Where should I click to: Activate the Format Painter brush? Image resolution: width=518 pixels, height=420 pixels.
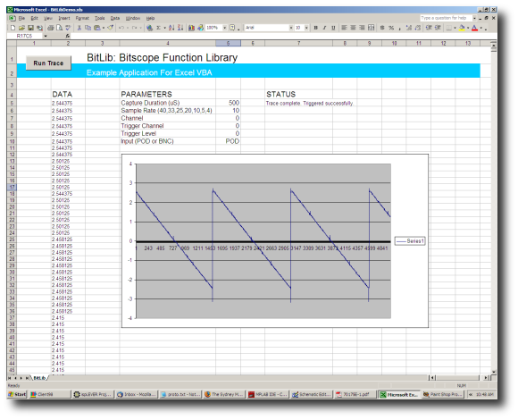click(x=111, y=28)
